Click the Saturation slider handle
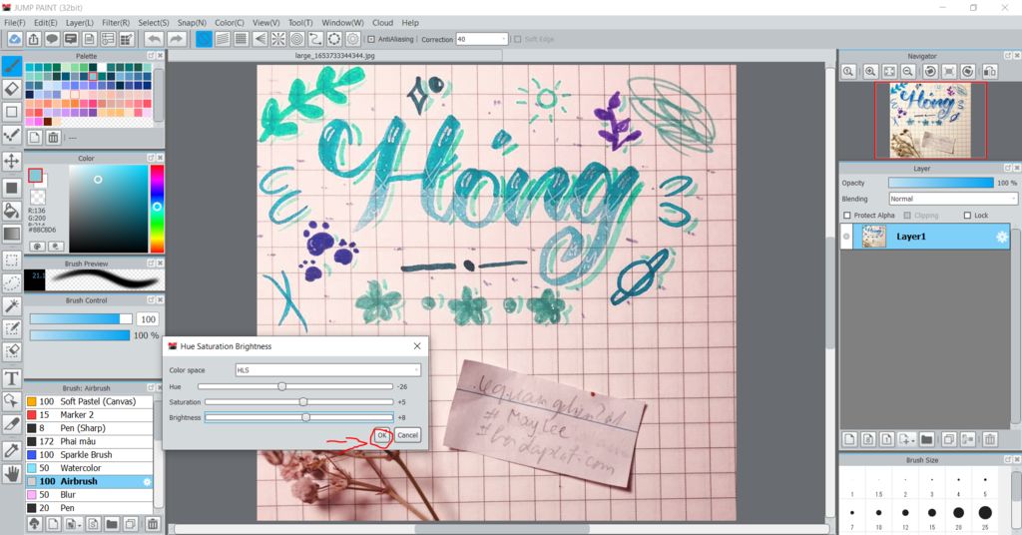This screenshot has width=1022, height=535. [x=303, y=402]
